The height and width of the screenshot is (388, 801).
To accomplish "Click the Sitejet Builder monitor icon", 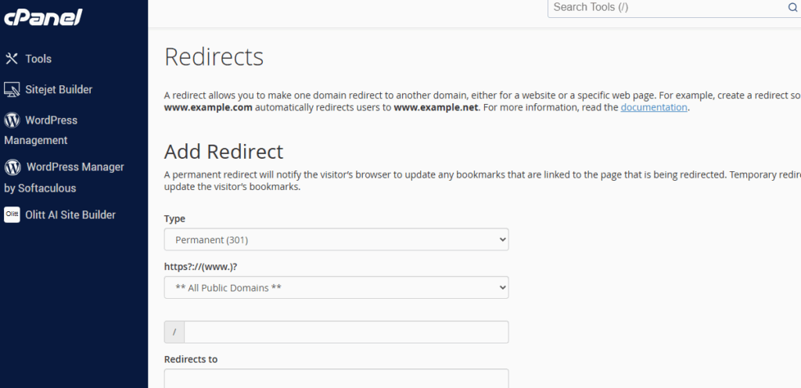I will pos(12,89).
